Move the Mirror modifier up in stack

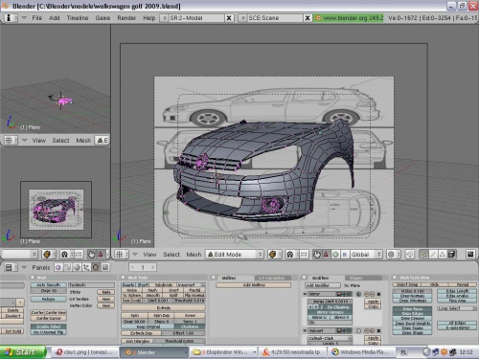tap(366, 294)
